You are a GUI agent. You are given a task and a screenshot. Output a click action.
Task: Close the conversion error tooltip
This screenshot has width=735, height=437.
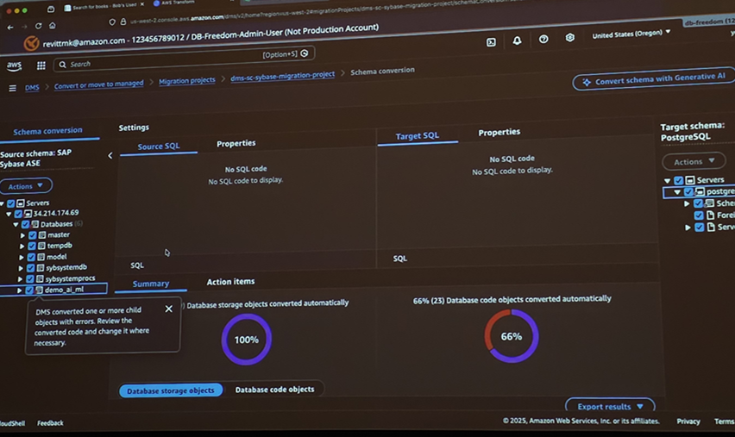168,309
